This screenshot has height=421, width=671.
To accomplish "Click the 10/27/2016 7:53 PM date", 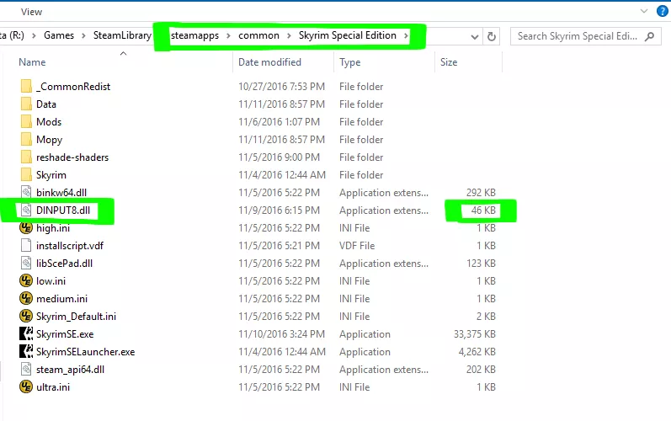I will (x=281, y=87).
